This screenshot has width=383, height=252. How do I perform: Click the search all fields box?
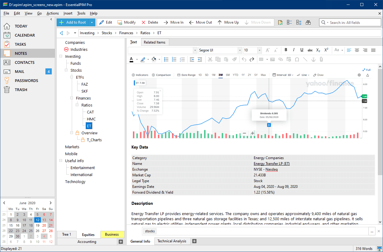pyautogui.click(x=350, y=22)
